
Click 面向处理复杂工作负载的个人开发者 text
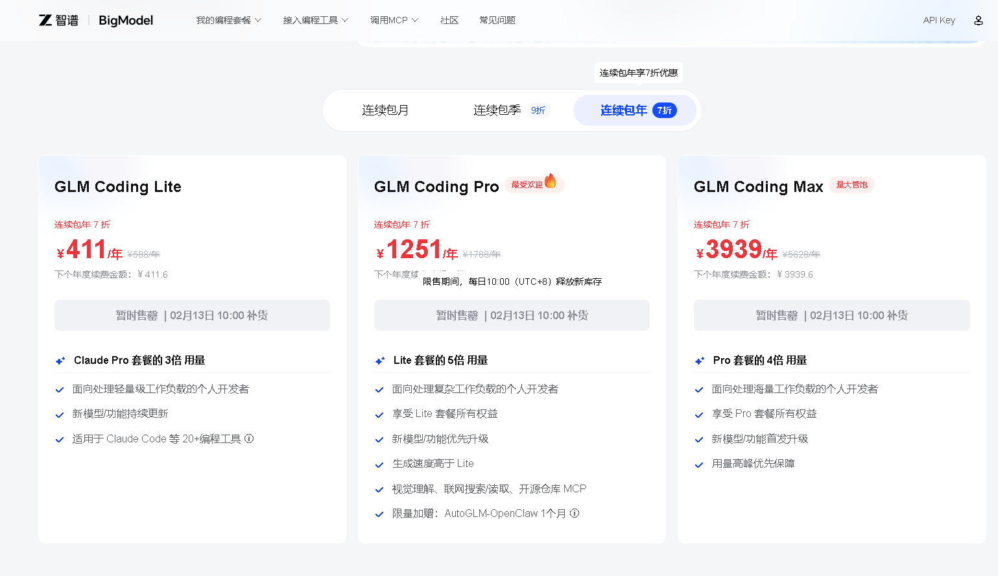pos(475,389)
